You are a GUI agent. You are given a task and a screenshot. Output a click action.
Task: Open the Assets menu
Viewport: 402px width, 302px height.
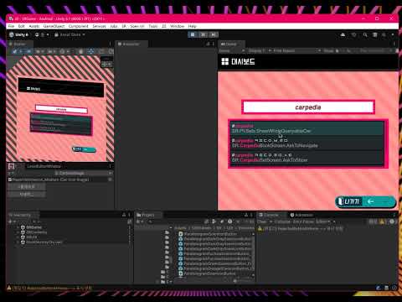[34, 26]
